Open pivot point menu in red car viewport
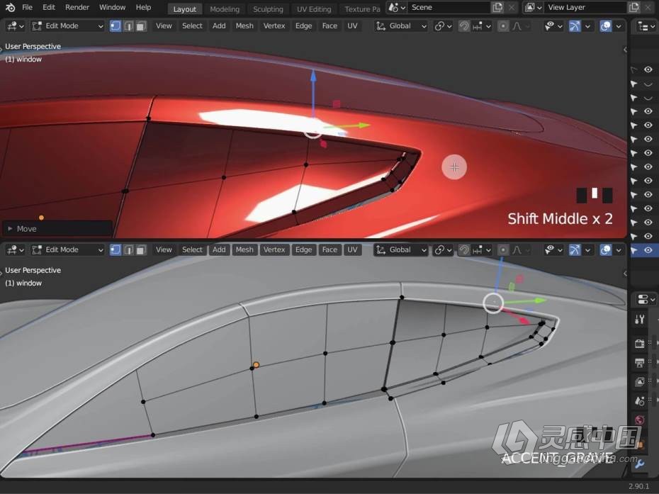 pyautogui.click(x=443, y=26)
